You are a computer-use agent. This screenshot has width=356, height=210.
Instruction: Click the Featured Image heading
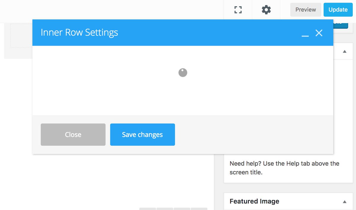[254, 201]
